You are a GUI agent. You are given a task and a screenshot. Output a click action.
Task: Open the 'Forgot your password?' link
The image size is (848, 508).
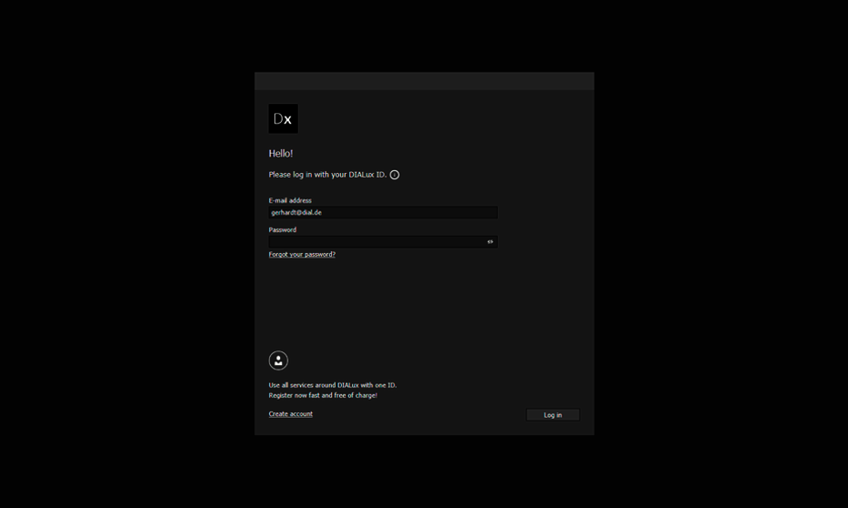[x=302, y=255]
